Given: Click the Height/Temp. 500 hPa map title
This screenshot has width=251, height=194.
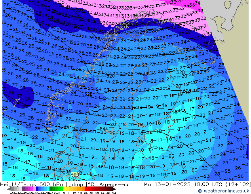Looking at the screenshot, I should (x=64, y=184).
